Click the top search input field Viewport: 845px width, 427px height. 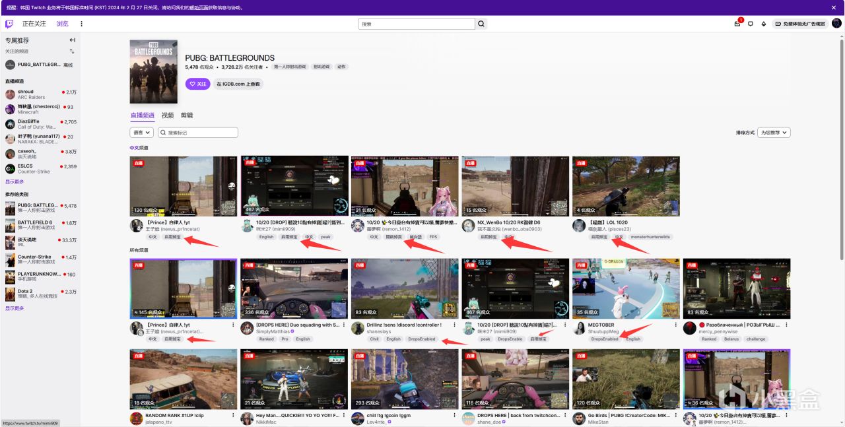(x=417, y=24)
